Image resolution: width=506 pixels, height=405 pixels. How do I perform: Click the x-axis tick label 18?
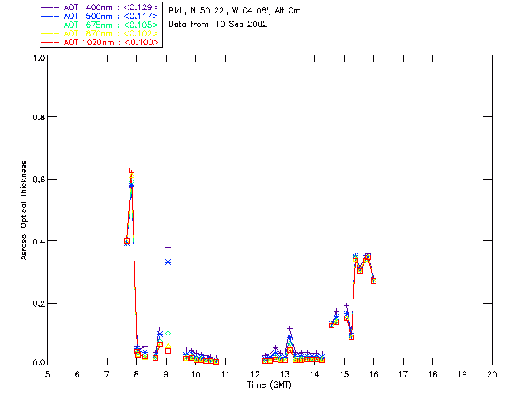pyautogui.click(x=432, y=374)
